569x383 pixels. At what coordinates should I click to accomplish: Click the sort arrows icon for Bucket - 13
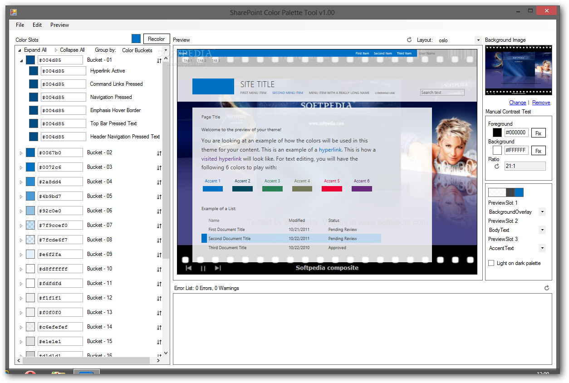(159, 313)
